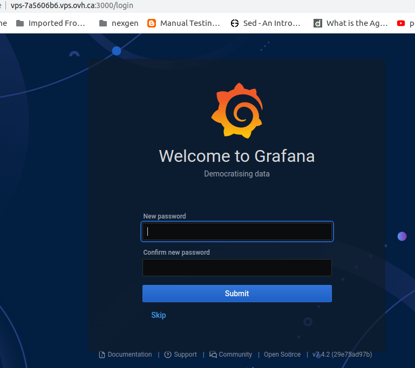Screen dimensions: 415x368
Task: Click the Blogger icon in bookmarks bar
Action: 152,23
